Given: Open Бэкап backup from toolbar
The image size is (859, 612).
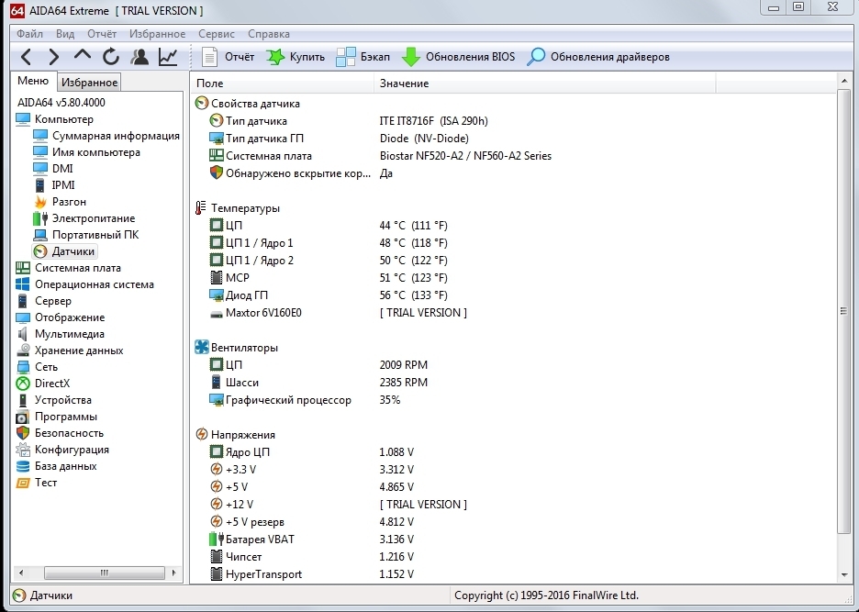Looking at the screenshot, I should click(363, 57).
